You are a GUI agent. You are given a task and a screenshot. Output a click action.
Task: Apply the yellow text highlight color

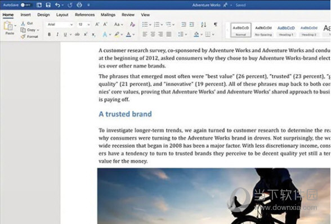pos(117,34)
